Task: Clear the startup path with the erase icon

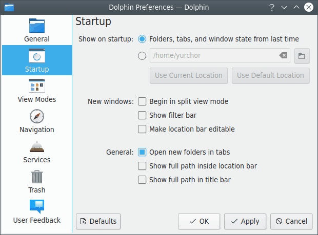Action: coord(283,56)
